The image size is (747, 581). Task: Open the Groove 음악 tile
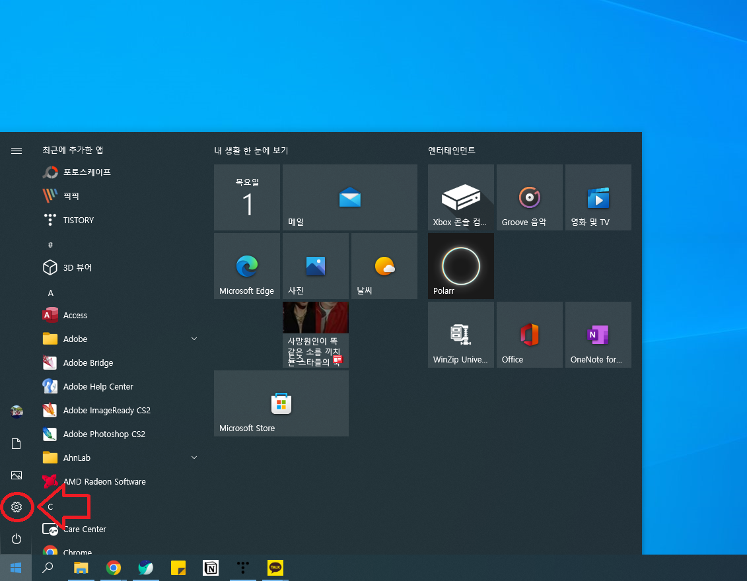pos(529,197)
